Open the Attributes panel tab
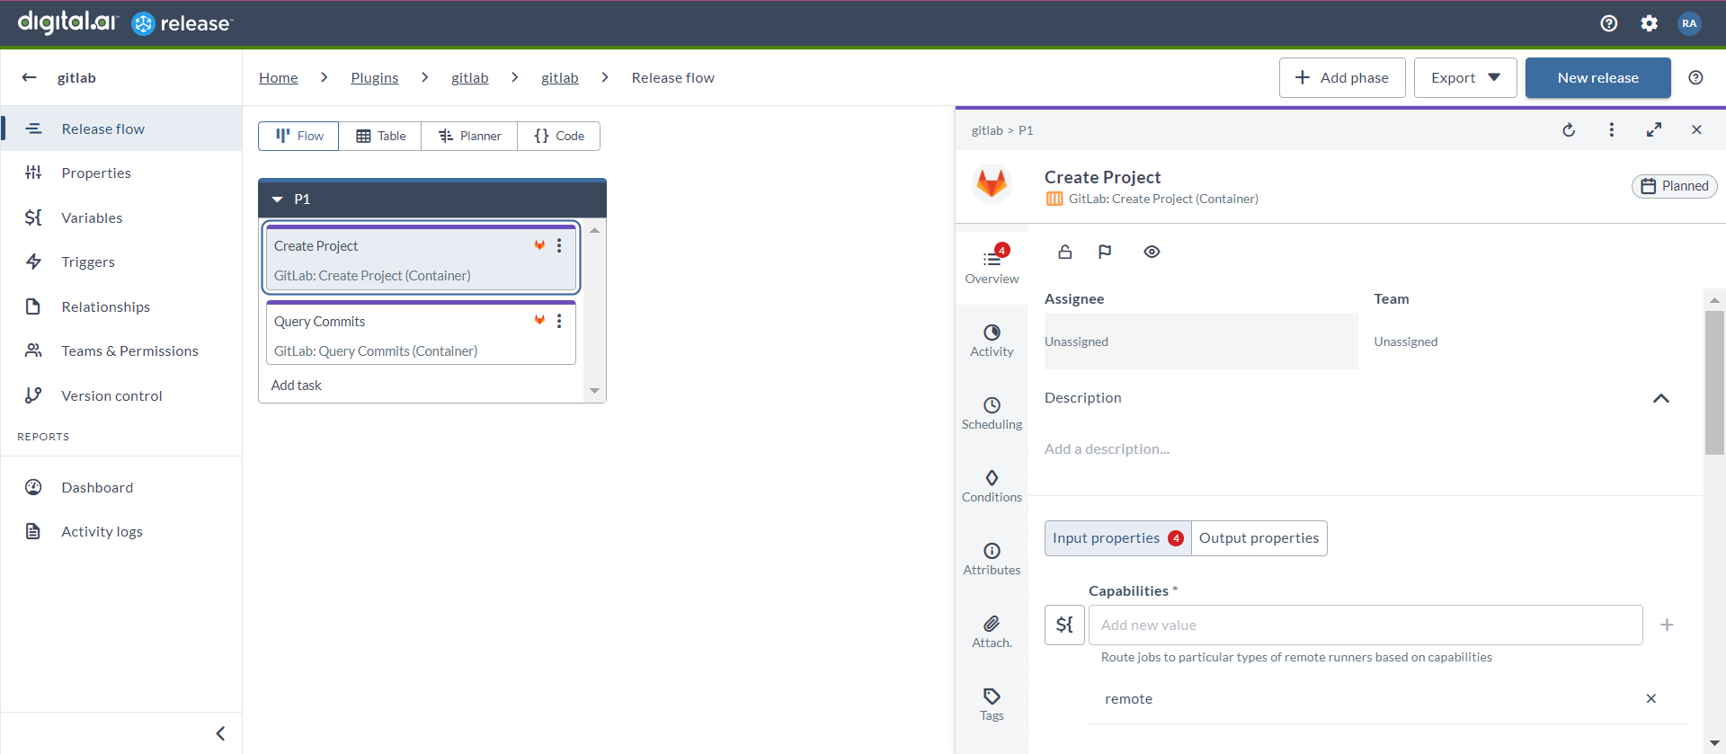 pyautogui.click(x=992, y=559)
